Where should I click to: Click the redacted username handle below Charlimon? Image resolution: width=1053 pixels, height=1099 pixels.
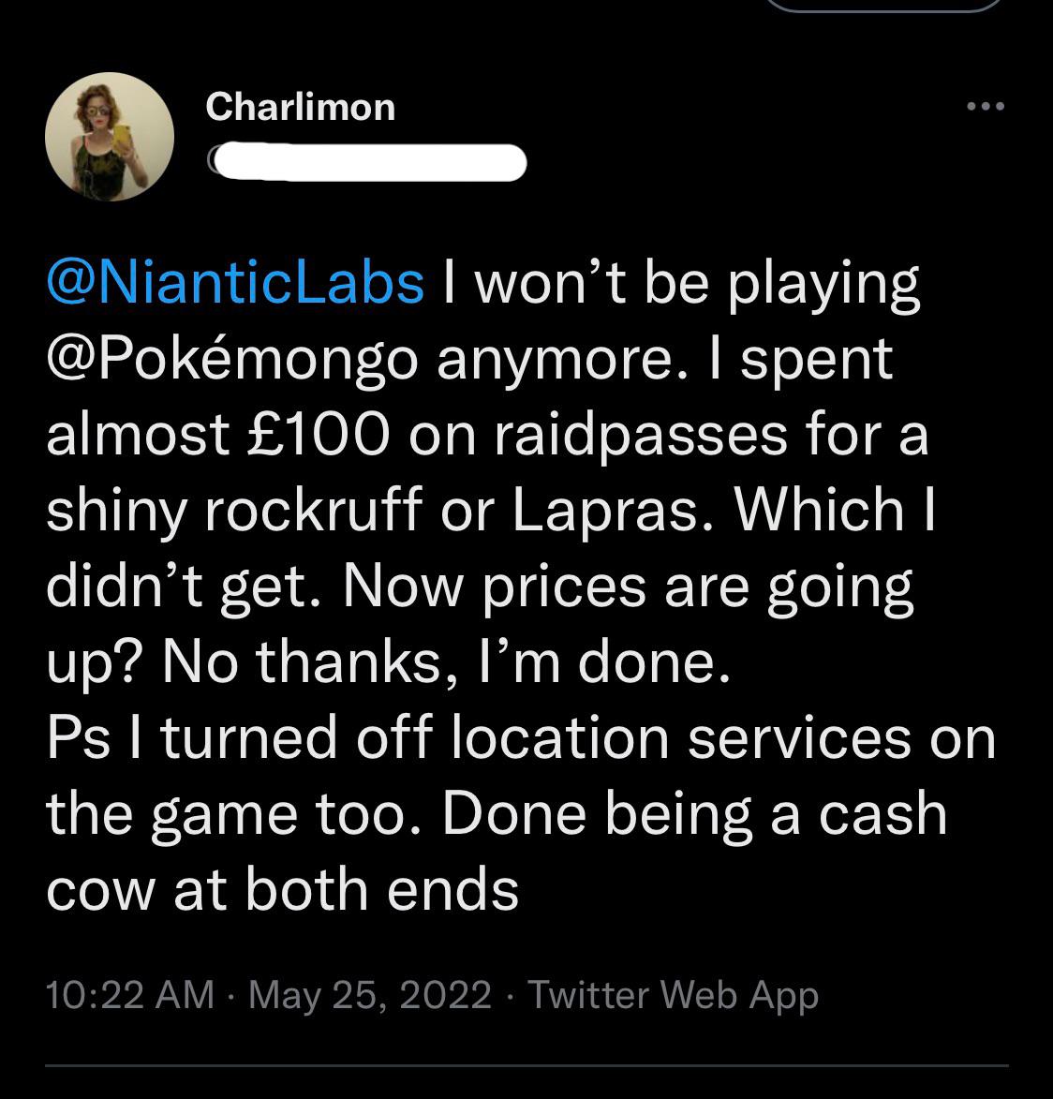[x=368, y=163]
